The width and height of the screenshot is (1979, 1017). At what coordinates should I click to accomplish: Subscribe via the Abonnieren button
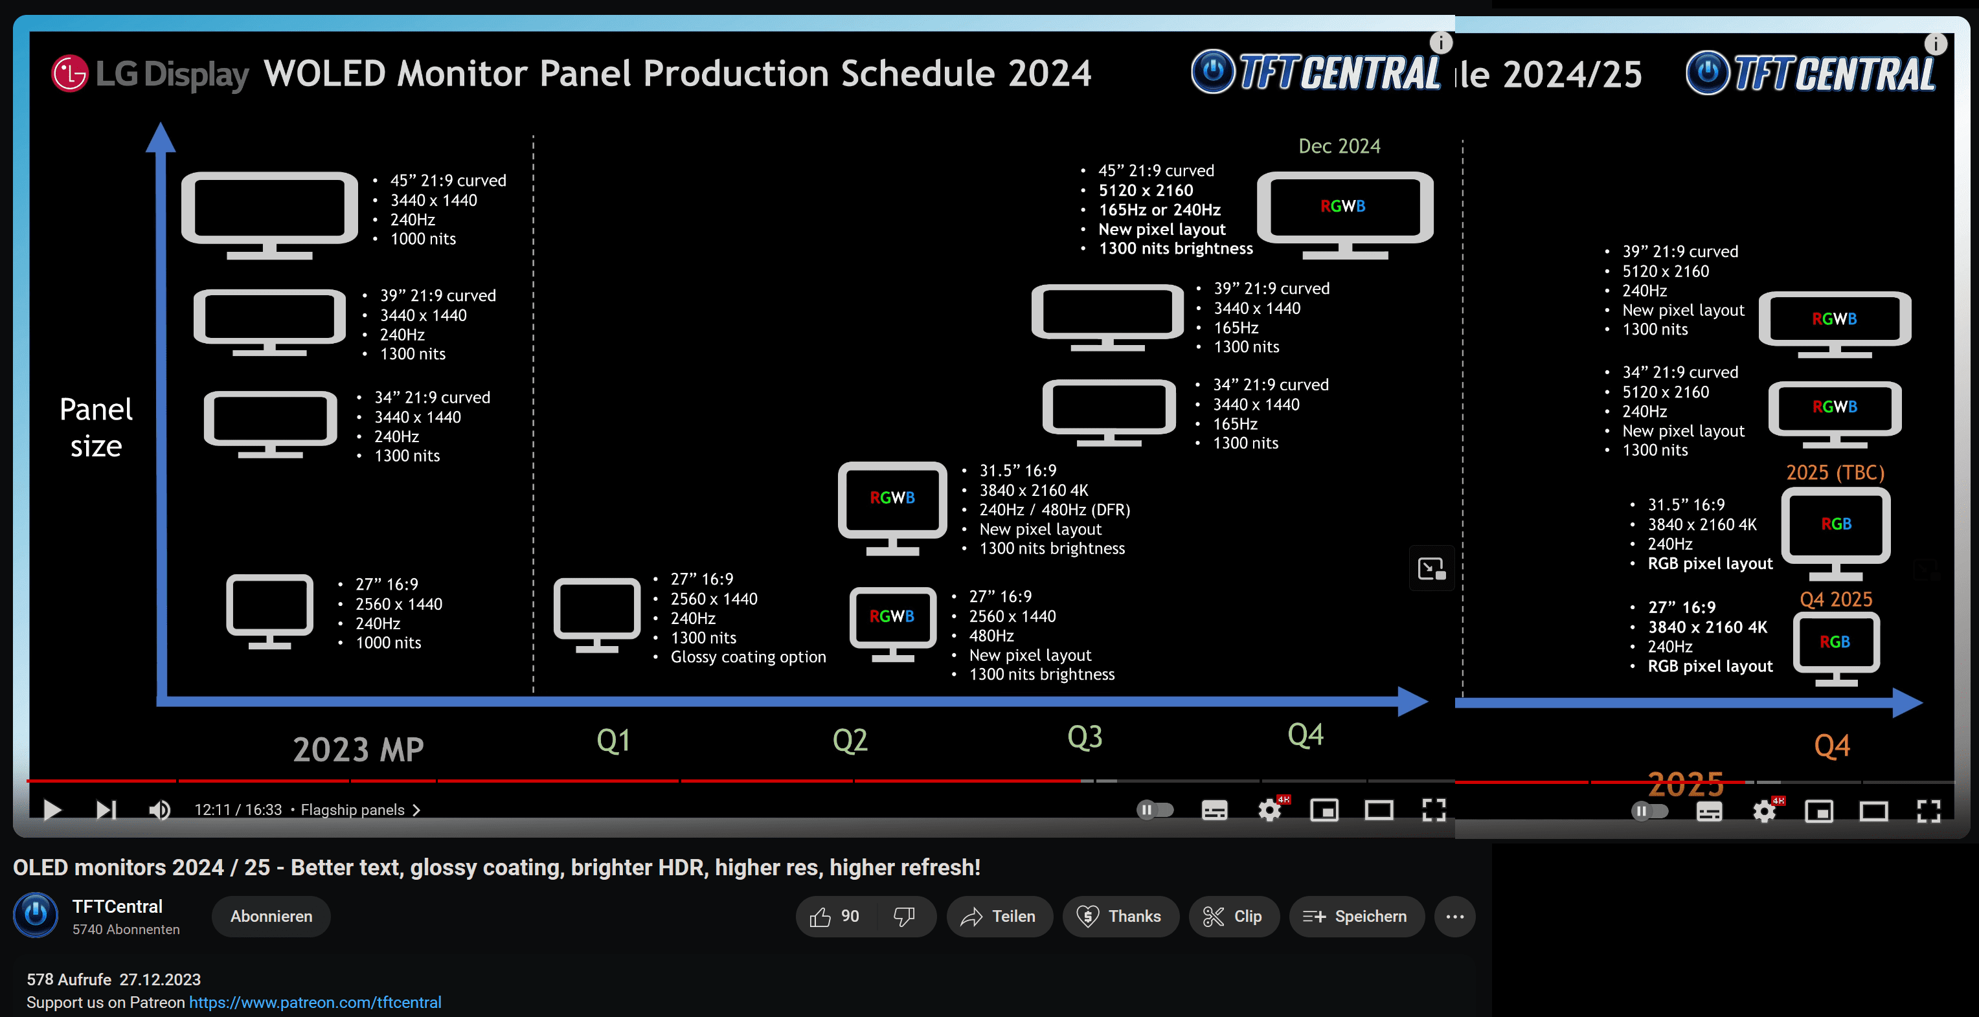[x=271, y=917]
